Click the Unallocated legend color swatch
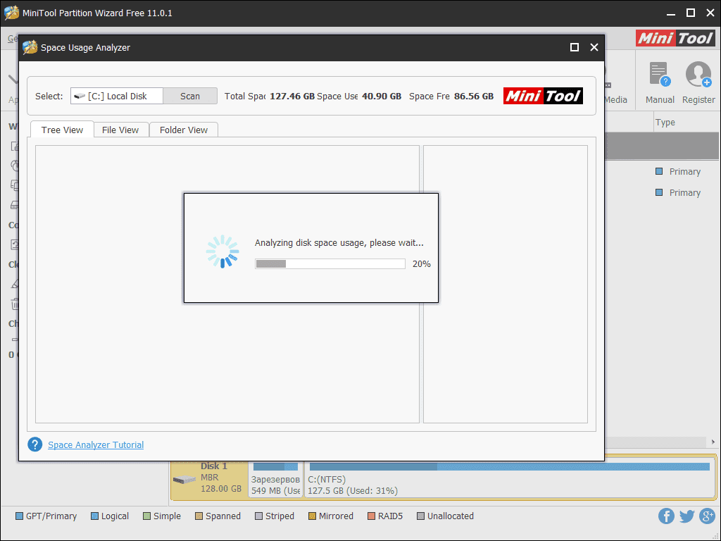This screenshot has width=721, height=541. [420, 516]
